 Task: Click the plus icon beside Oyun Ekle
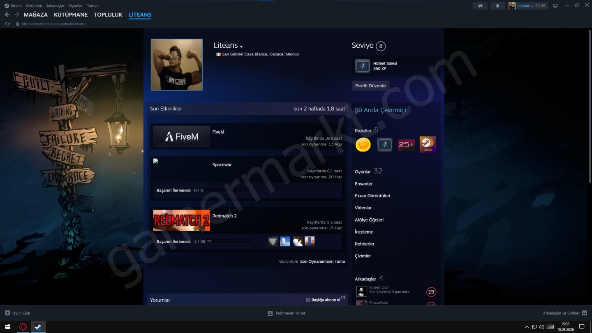tap(7, 313)
